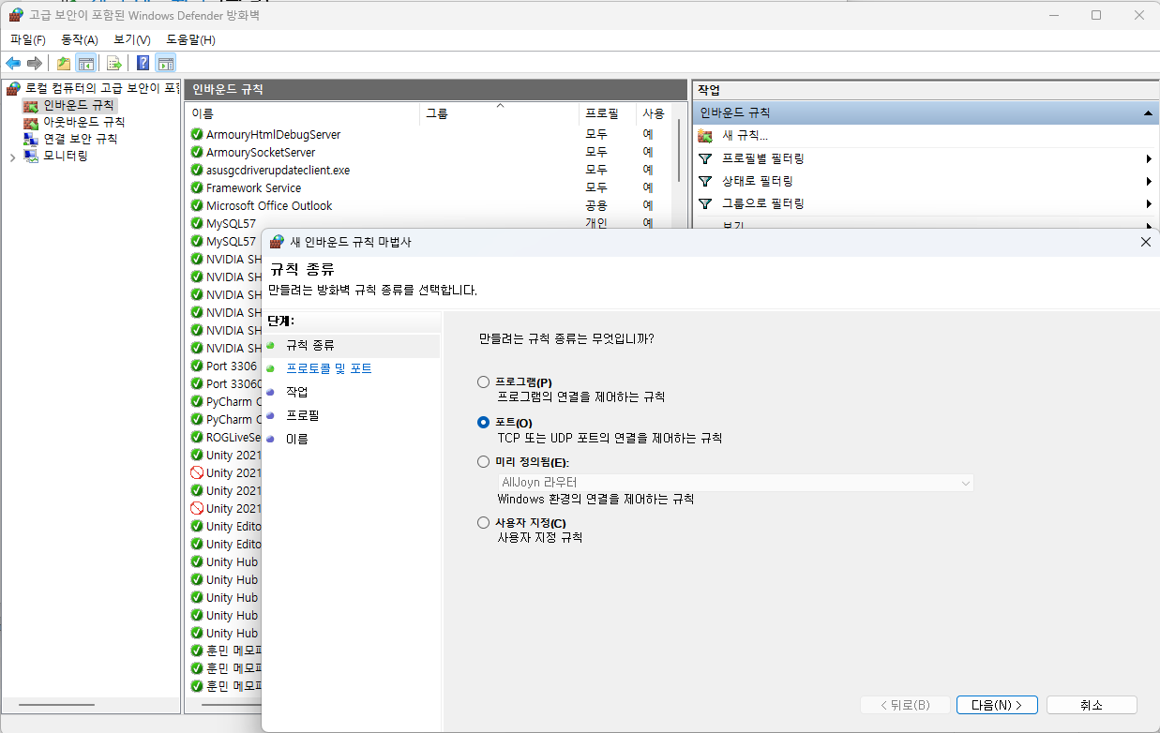Click the 규칙 종류 step in the wizard

(310, 345)
